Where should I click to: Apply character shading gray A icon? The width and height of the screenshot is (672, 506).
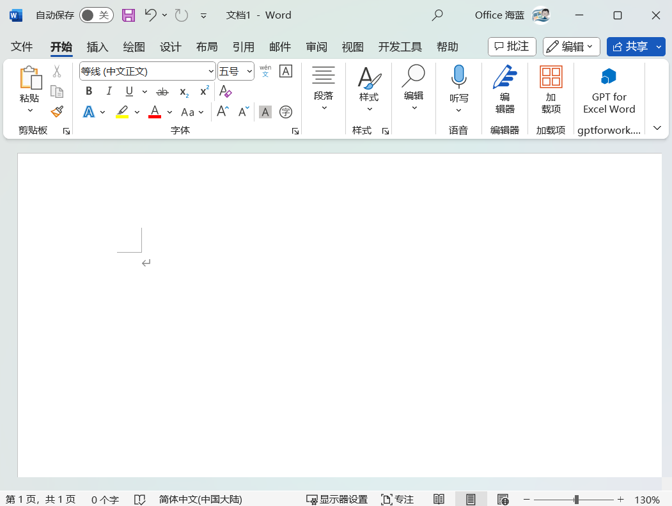(x=265, y=113)
